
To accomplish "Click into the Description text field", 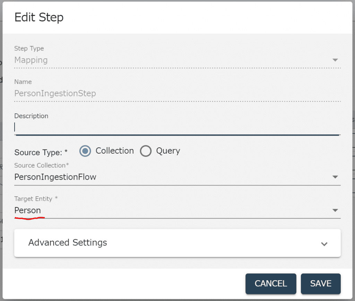I will click(x=177, y=127).
